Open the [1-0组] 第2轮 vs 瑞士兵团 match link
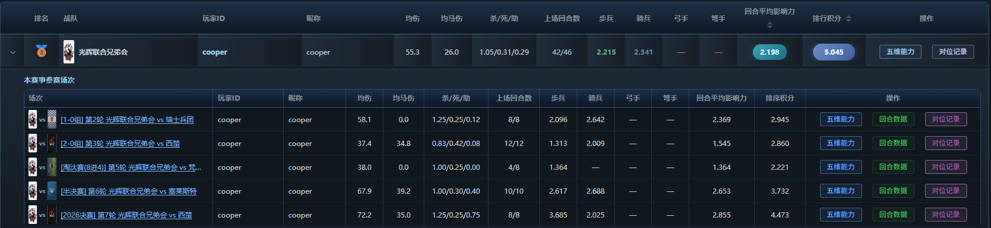991x228 pixels. 127,120
